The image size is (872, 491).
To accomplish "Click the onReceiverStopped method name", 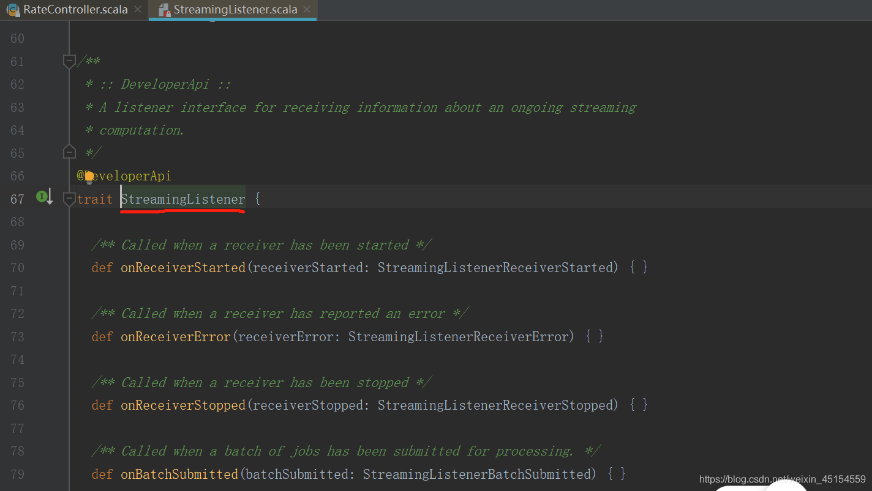I will [183, 405].
